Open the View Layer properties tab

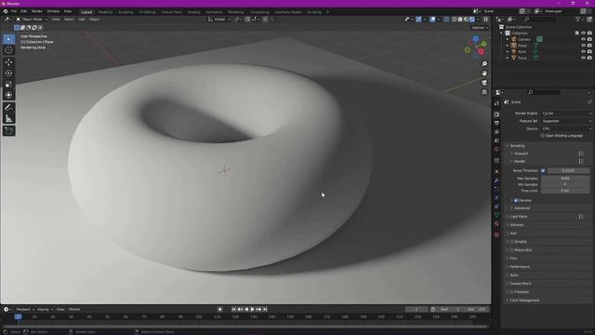pyautogui.click(x=496, y=132)
